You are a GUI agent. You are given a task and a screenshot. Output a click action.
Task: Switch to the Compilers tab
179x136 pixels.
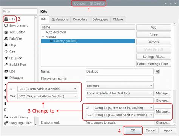pos(80,19)
